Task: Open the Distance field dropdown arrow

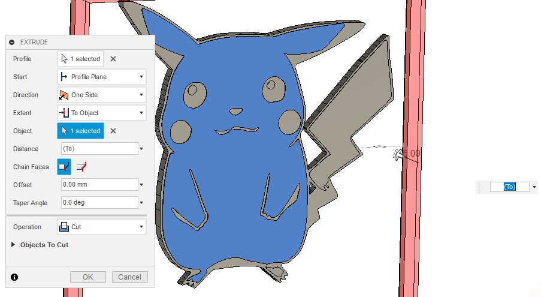Action: click(x=141, y=149)
